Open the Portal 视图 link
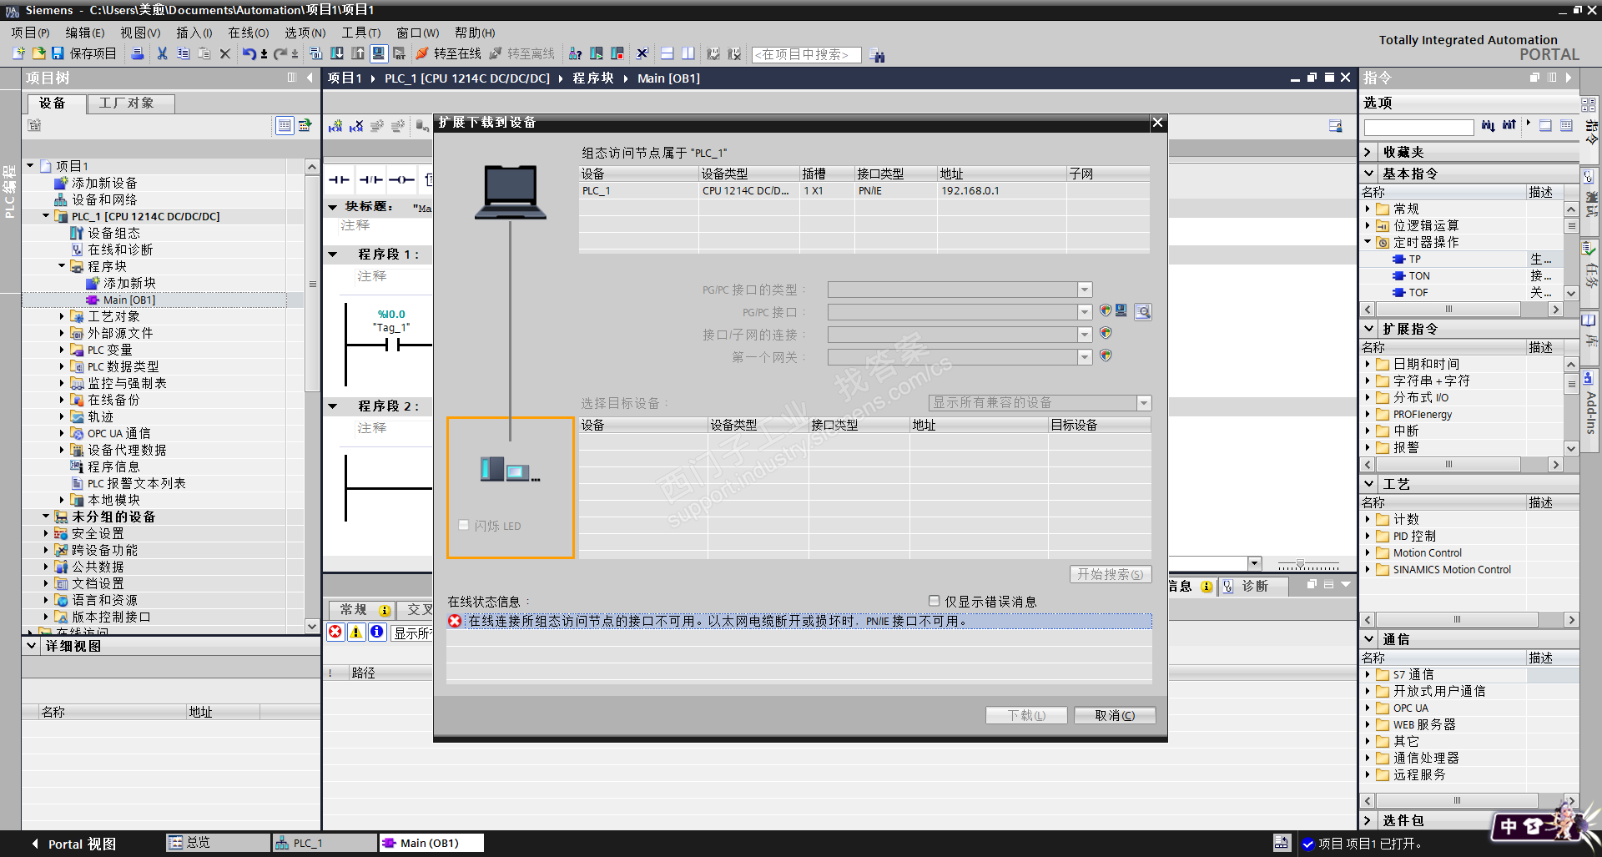This screenshot has width=1602, height=857. tap(73, 844)
